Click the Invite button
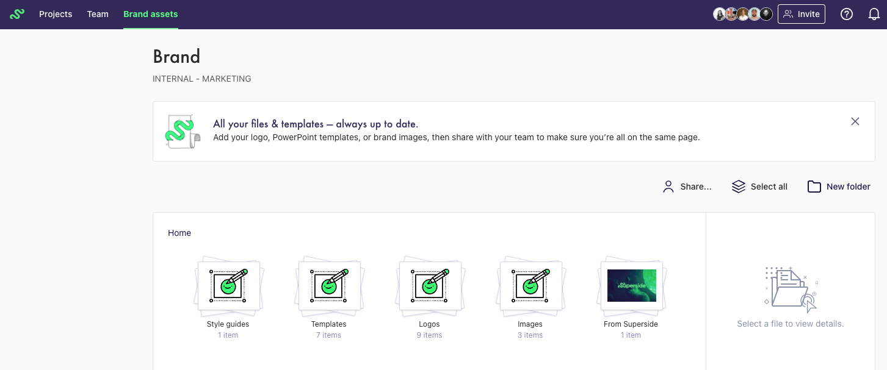Viewport: 887px width, 370px height. [x=802, y=13]
